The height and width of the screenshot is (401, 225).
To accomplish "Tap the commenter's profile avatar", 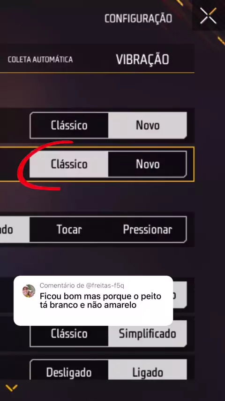I will [29, 291].
